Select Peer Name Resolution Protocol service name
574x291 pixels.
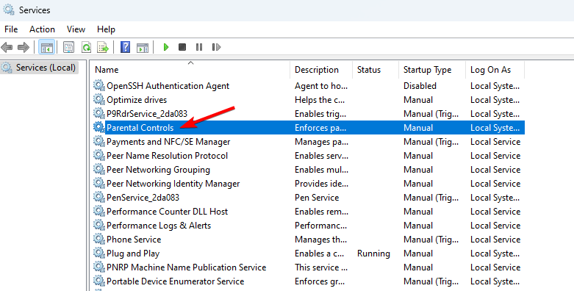(x=168, y=156)
